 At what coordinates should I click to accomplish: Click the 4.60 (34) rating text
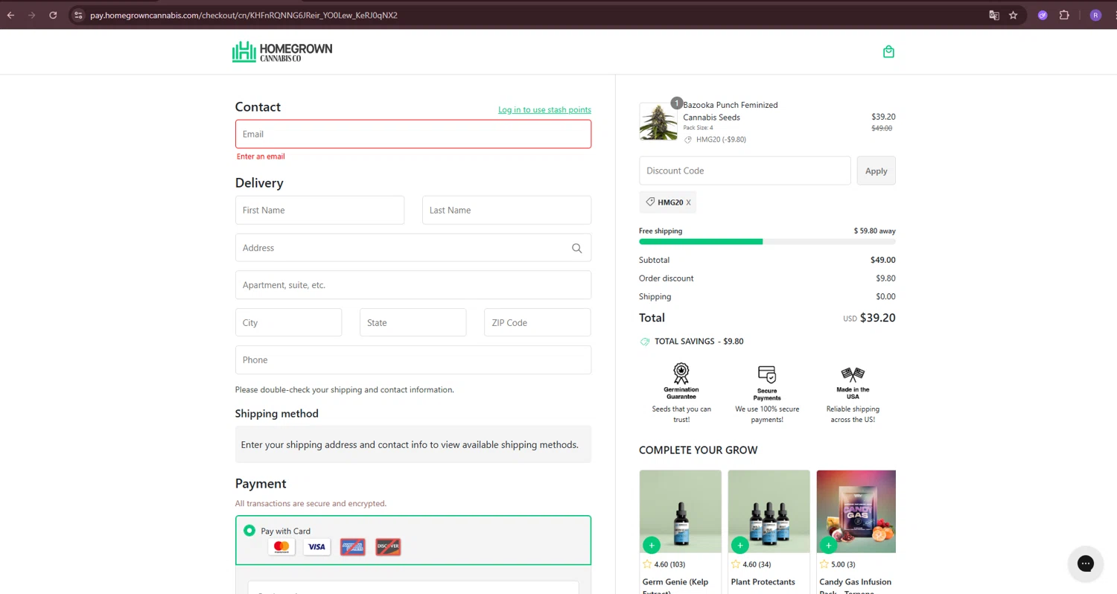click(x=757, y=564)
